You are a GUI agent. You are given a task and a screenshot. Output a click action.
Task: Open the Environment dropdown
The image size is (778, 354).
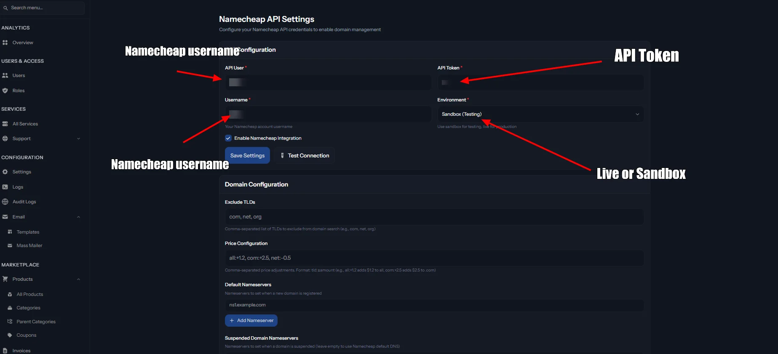tap(540, 114)
